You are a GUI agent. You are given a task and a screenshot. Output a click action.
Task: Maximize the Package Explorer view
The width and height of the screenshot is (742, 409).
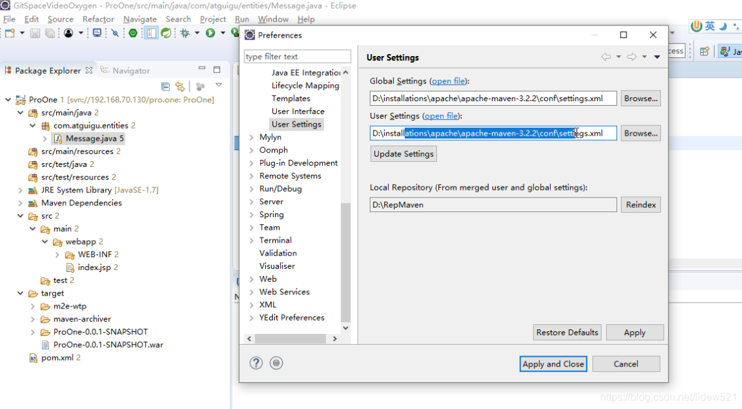[217, 70]
